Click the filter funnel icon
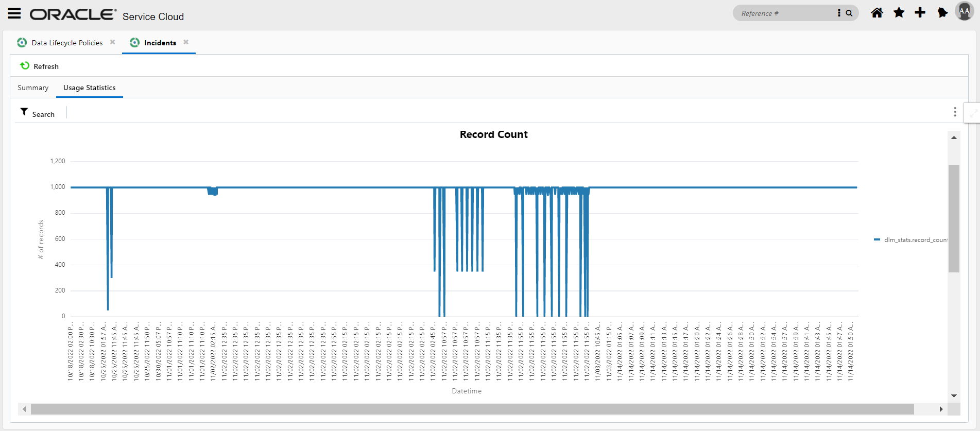This screenshot has height=431, width=980. coord(24,112)
